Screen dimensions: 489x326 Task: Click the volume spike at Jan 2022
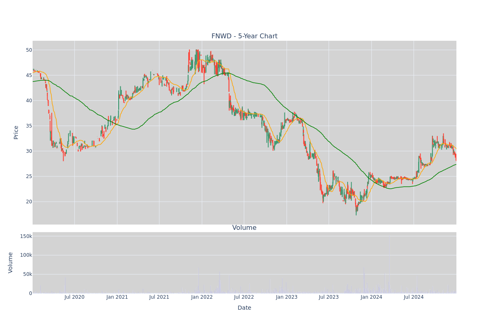tap(198, 280)
